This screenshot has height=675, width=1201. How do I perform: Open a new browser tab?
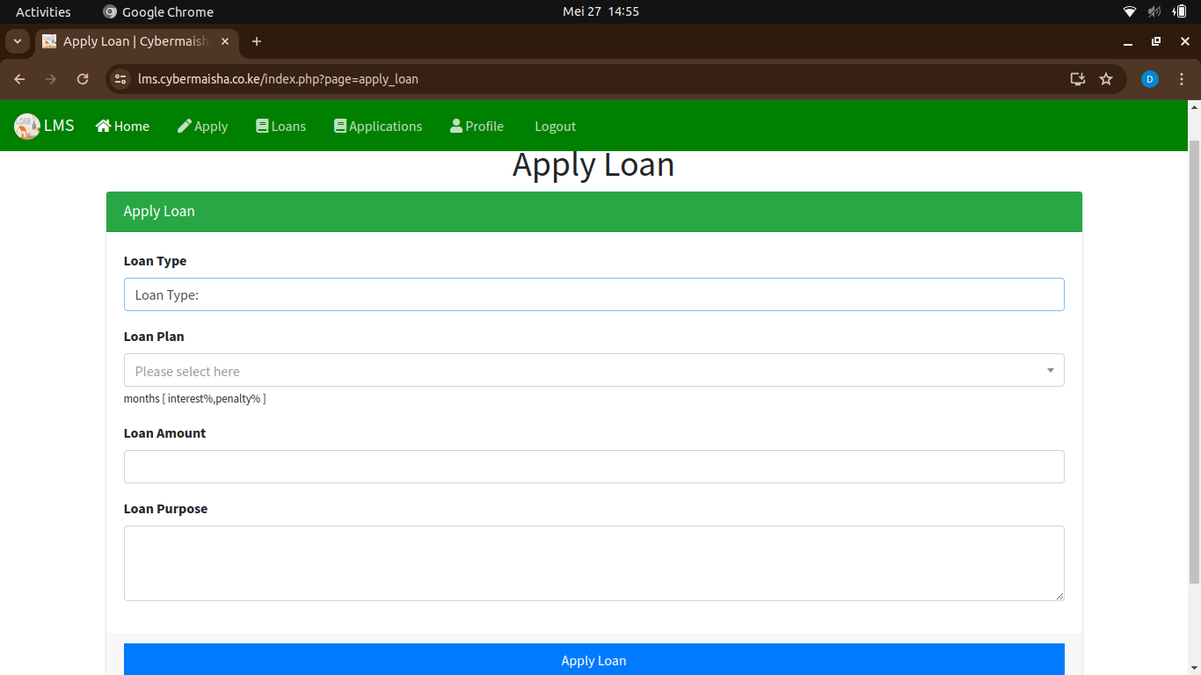(x=257, y=41)
